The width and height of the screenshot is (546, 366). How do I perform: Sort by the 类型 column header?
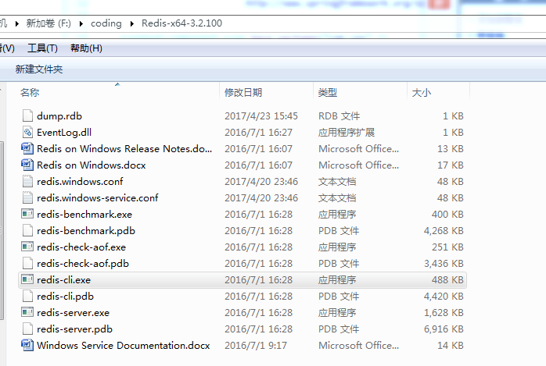click(327, 92)
